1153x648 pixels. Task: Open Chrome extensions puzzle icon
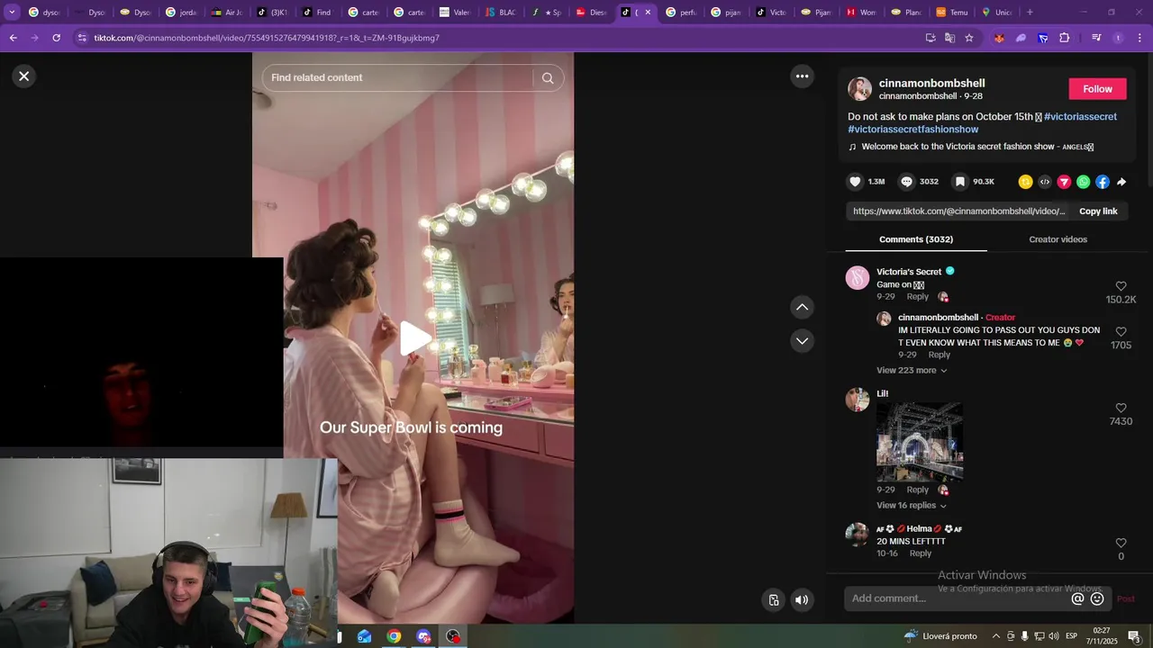(x=1064, y=38)
